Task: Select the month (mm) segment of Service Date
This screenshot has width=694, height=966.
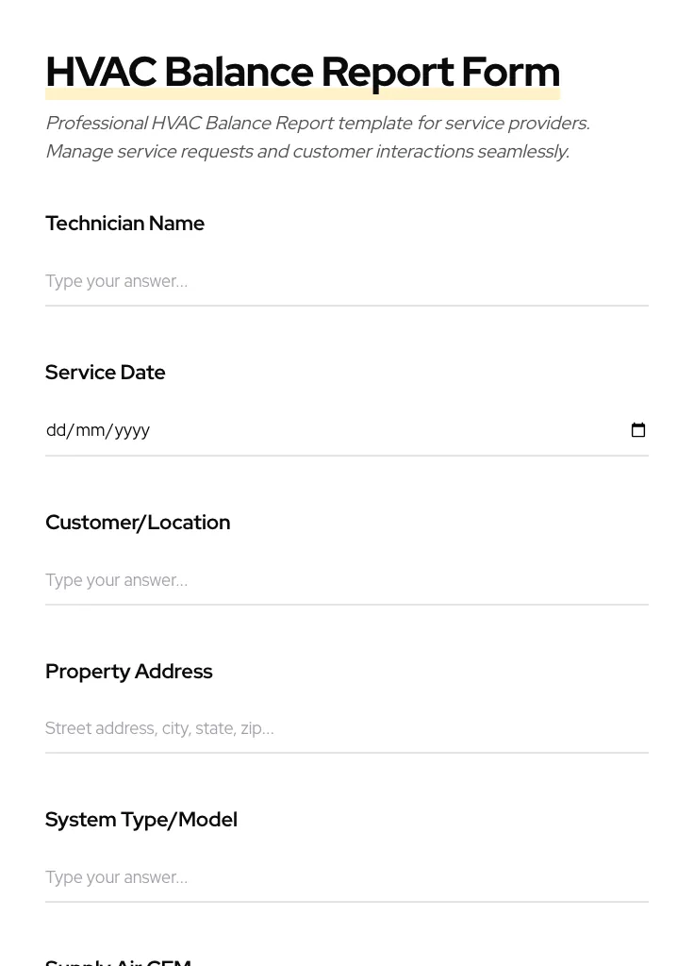Action: 90,430
